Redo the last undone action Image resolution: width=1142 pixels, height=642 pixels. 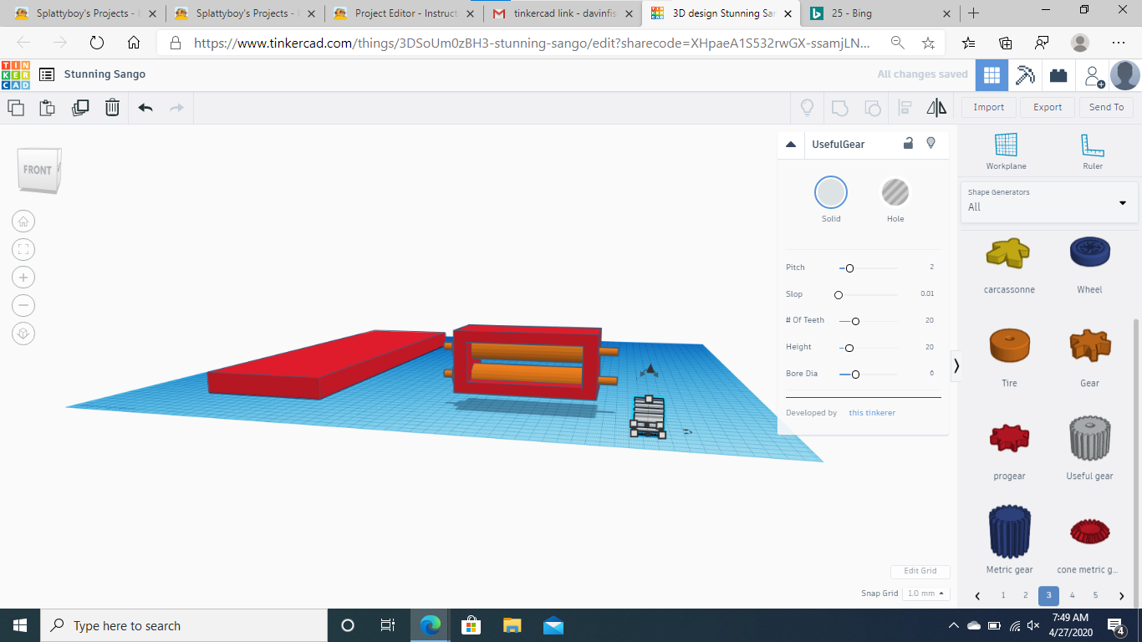(176, 107)
